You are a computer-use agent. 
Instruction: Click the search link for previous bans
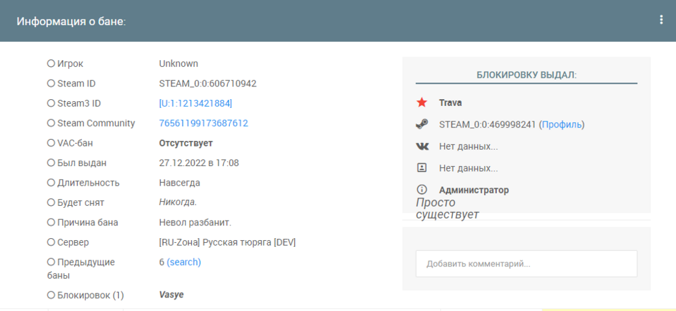click(x=184, y=262)
